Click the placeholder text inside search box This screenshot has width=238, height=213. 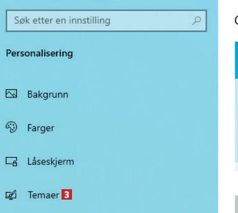coord(62,20)
